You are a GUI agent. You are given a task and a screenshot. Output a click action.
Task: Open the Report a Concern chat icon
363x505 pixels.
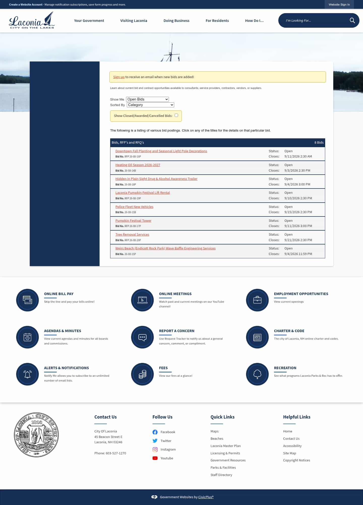point(142,337)
